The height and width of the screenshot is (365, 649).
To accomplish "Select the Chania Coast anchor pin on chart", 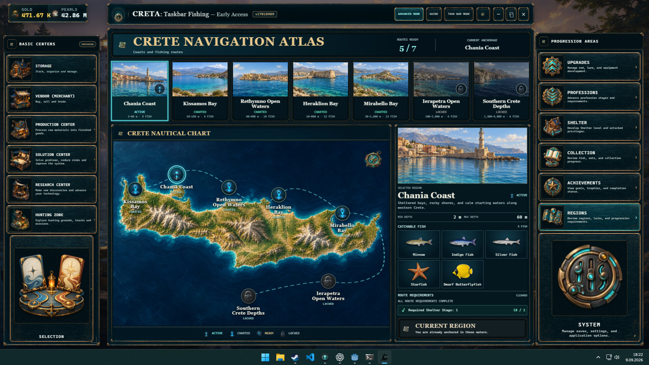I will [176, 175].
